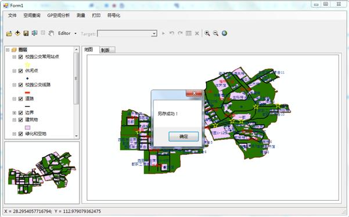This screenshot has height=217, width=349.
Task: Open the GP空间分析 menu
Action: pos(58,15)
